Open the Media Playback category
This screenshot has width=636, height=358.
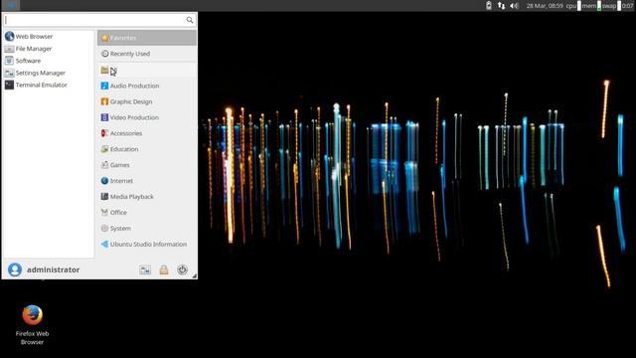(147, 197)
